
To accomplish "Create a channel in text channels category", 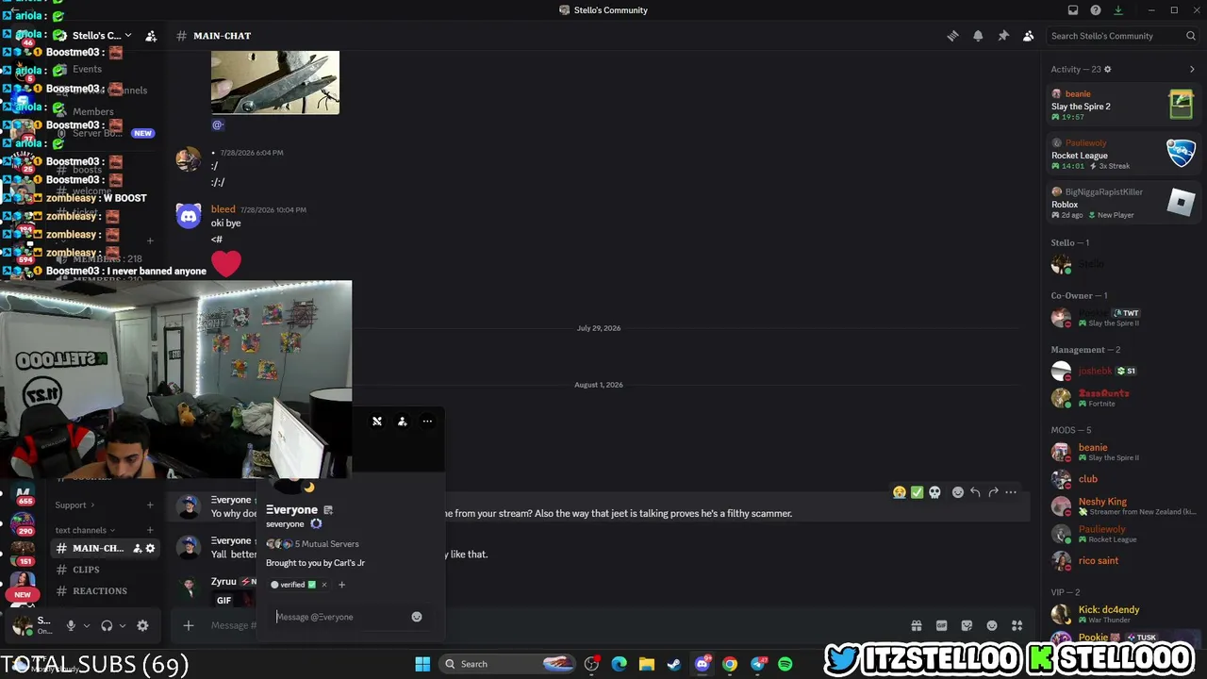I will pos(150,530).
